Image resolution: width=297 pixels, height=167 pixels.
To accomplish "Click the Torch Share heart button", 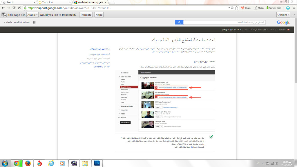I will pos(246,8).
